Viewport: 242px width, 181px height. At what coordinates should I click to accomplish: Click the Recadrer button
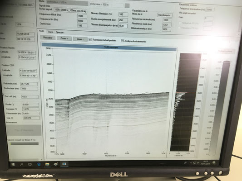coord(48,38)
